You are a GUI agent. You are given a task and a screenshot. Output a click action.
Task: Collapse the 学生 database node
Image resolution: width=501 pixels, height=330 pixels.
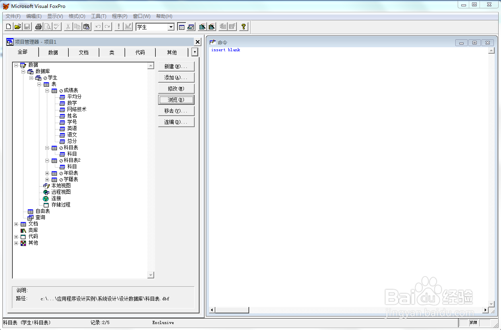click(31, 77)
